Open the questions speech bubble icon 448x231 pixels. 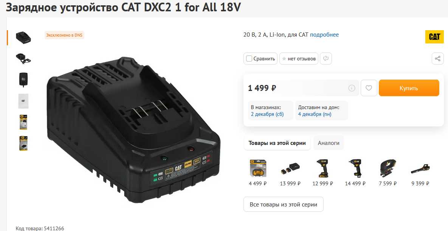click(326, 59)
